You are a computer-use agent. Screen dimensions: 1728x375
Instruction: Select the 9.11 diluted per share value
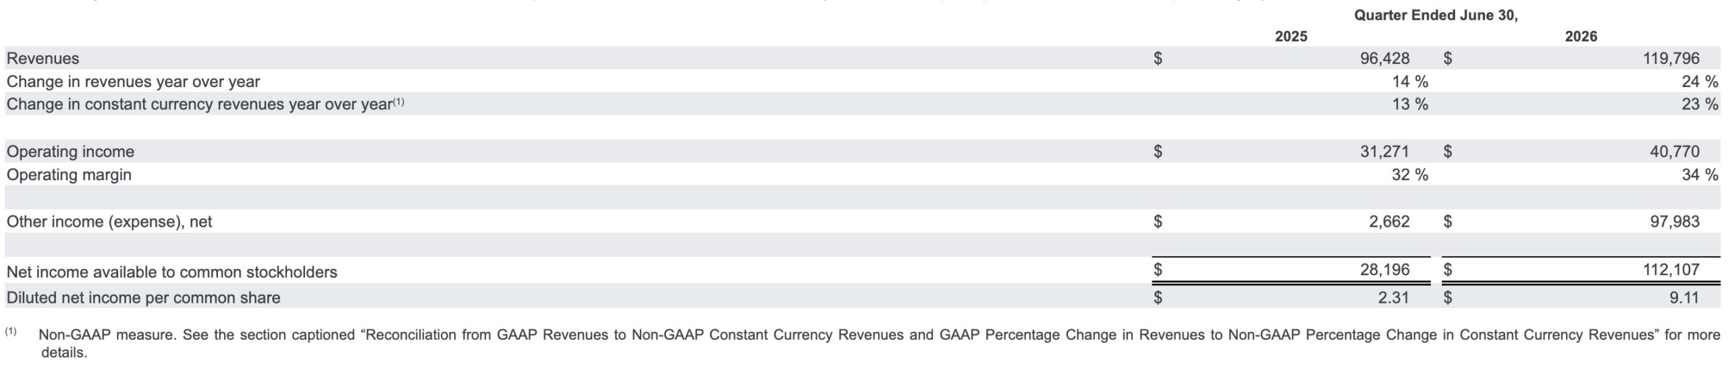pyautogui.click(x=1684, y=297)
